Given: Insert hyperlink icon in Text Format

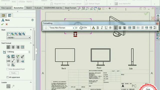Looking at the screenshot, I should (8, 56).
